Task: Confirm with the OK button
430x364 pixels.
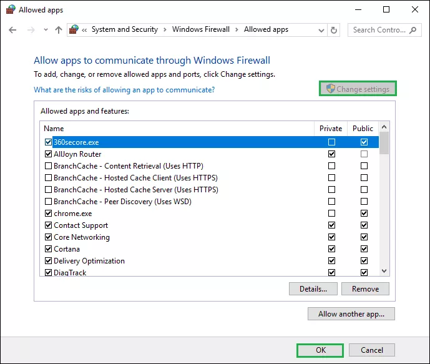Action: pyautogui.click(x=320, y=350)
